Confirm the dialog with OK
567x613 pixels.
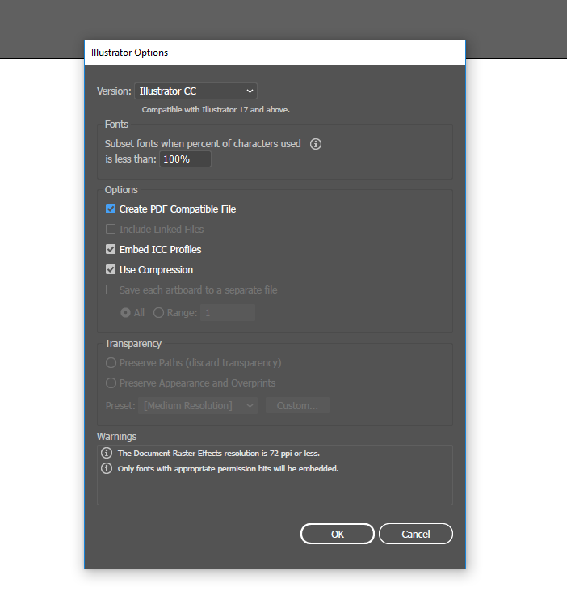[x=338, y=534]
